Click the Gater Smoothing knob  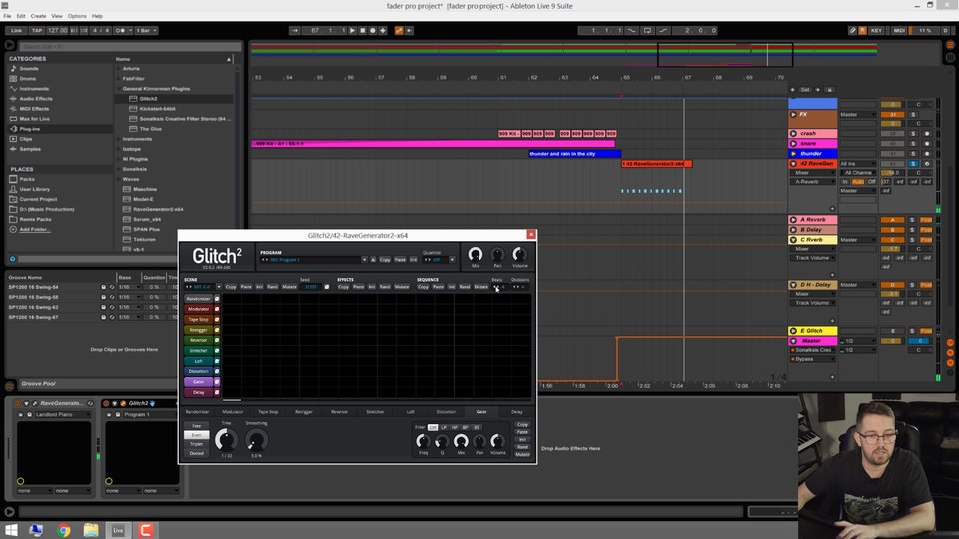coord(256,440)
